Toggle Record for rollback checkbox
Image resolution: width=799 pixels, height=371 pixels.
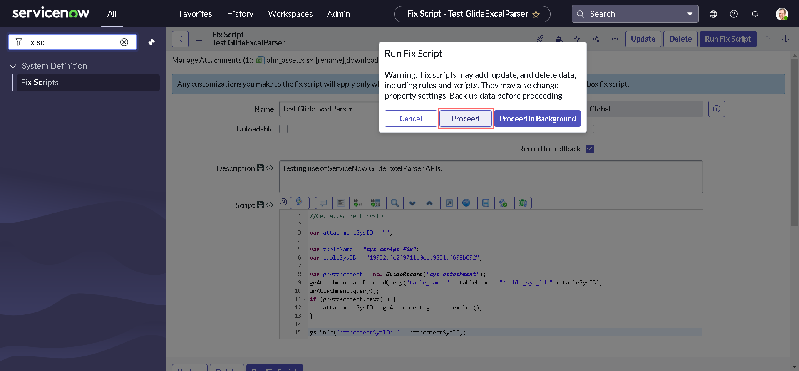coord(590,149)
